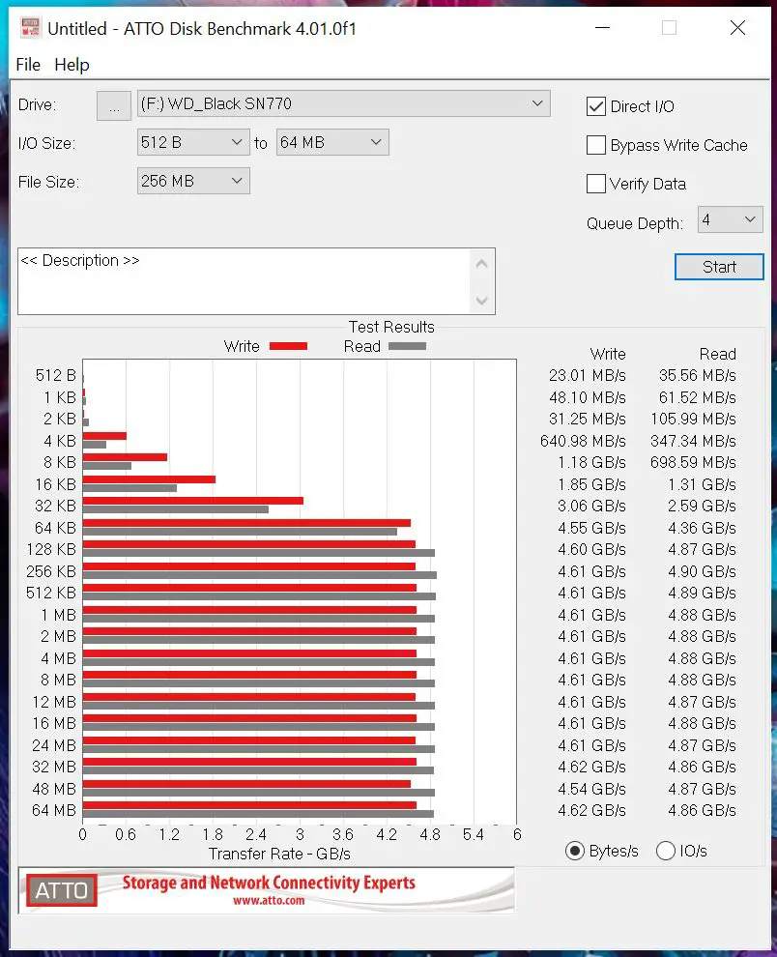Click the ATTO logo in the banner

(x=62, y=891)
